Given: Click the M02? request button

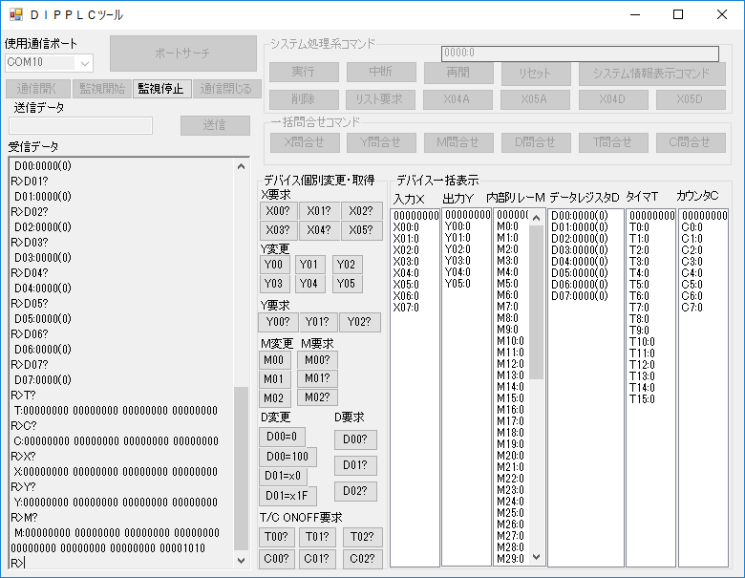Looking at the screenshot, I should tap(317, 397).
